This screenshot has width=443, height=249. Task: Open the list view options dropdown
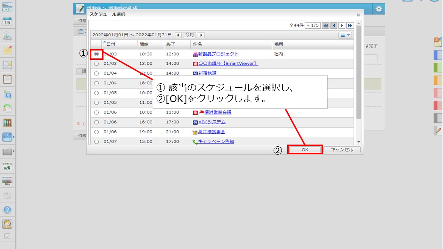coord(345,35)
